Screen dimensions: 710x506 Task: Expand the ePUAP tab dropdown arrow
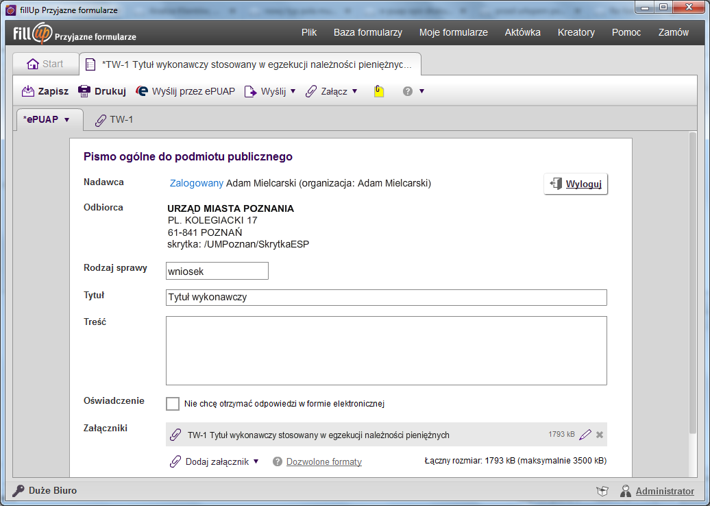[67, 120]
